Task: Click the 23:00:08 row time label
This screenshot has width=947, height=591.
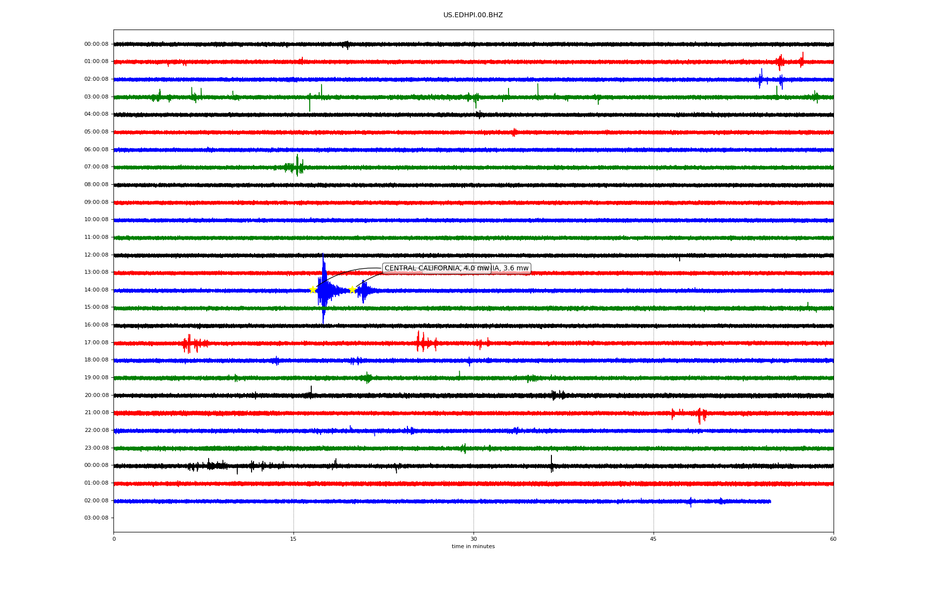Action: coord(96,448)
